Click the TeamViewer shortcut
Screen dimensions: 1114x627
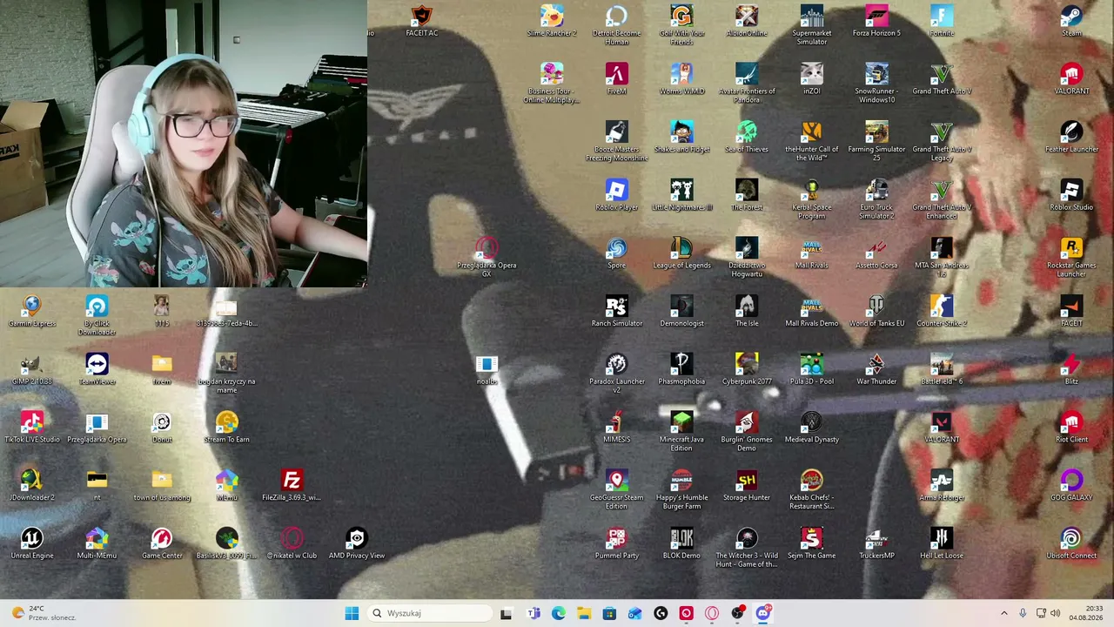coord(97,370)
